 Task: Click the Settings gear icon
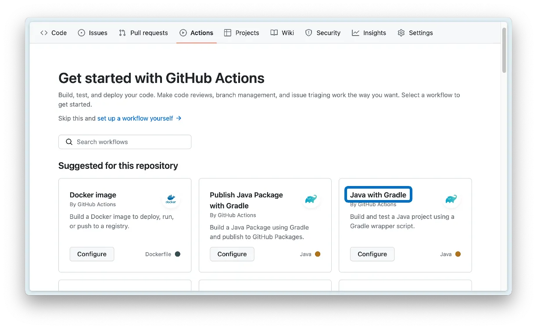coord(401,33)
